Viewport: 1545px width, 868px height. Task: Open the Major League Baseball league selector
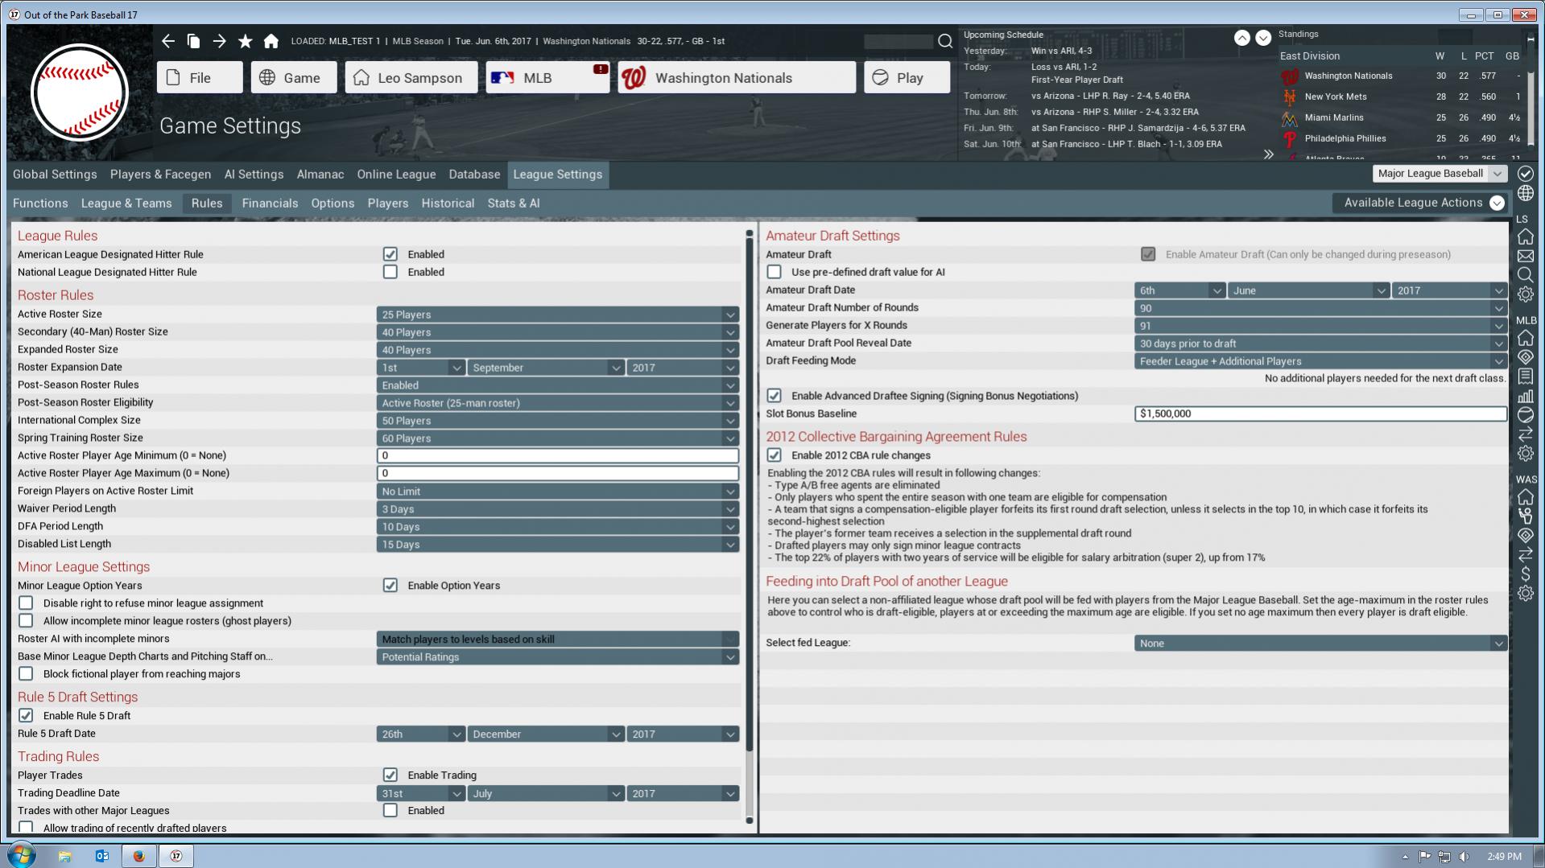click(1439, 174)
